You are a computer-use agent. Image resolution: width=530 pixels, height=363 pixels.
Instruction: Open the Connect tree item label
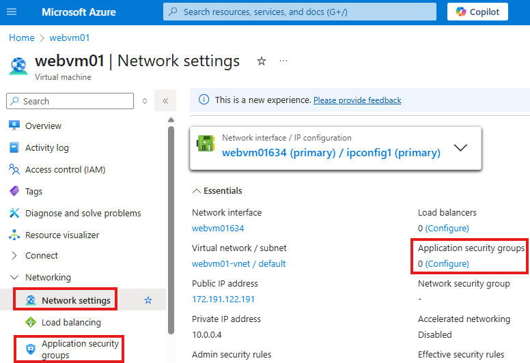(42, 256)
